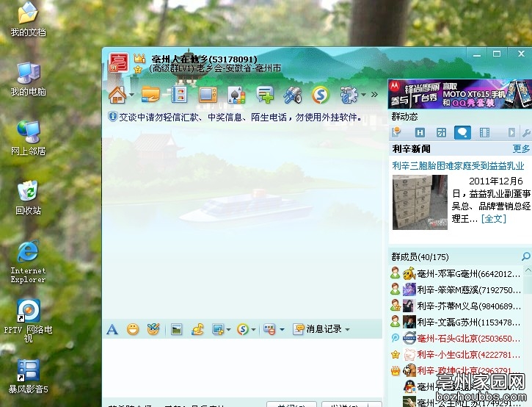Select the H tab icon in 群动态
This screenshot has width=532, height=407.
[x=420, y=132]
